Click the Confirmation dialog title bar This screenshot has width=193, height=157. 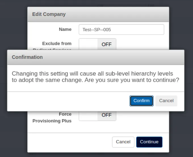coord(96,57)
